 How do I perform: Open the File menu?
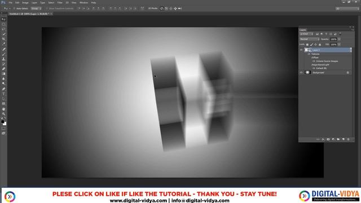10,2
